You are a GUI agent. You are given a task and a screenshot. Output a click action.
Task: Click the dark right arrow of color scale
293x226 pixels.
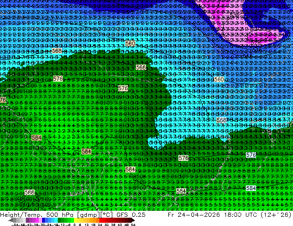(x=133, y=220)
